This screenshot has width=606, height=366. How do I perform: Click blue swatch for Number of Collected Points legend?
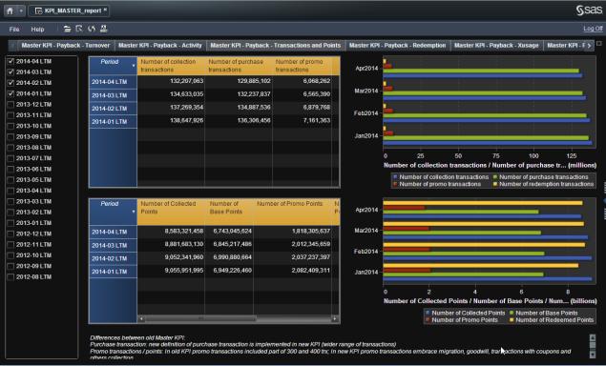coord(428,313)
